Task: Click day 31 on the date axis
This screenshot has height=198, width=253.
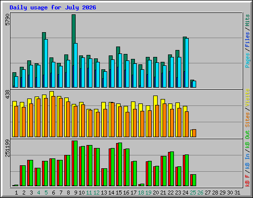Action: tap(237, 193)
